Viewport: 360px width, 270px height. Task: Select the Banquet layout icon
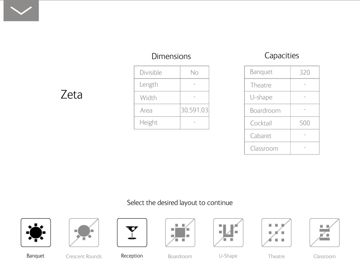click(x=36, y=233)
